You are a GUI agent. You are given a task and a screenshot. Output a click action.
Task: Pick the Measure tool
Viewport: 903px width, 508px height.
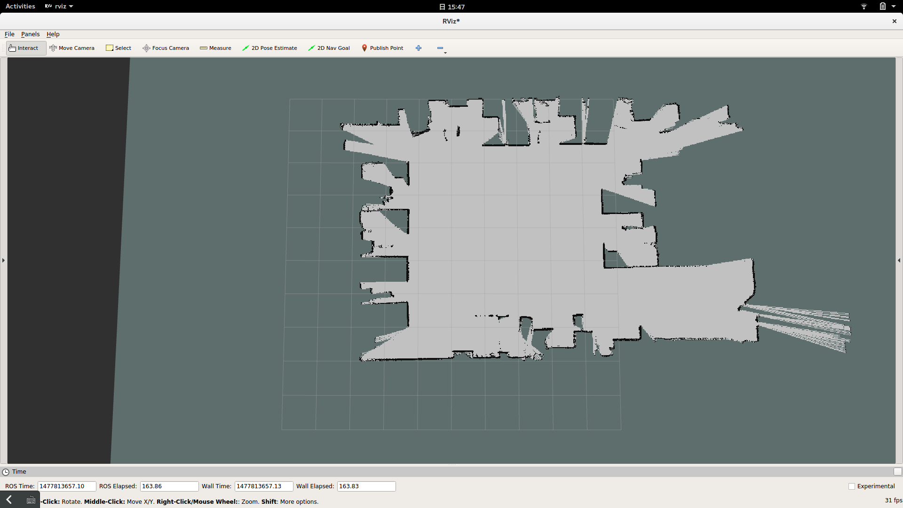[215, 48]
